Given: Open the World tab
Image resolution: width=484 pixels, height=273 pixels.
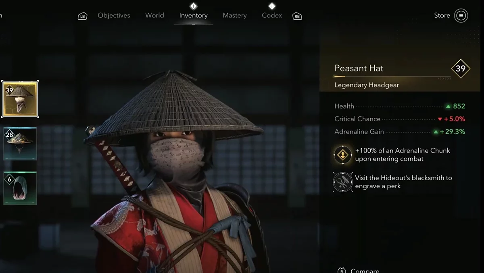Looking at the screenshot, I should click(154, 15).
